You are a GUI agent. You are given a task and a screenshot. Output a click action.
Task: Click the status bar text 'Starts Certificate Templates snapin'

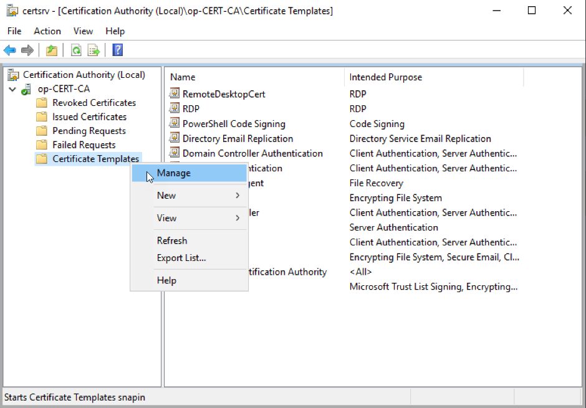coord(75,397)
